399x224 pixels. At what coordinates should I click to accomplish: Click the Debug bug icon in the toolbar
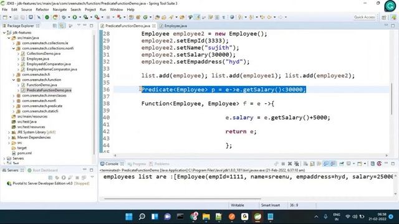(64, 17)
